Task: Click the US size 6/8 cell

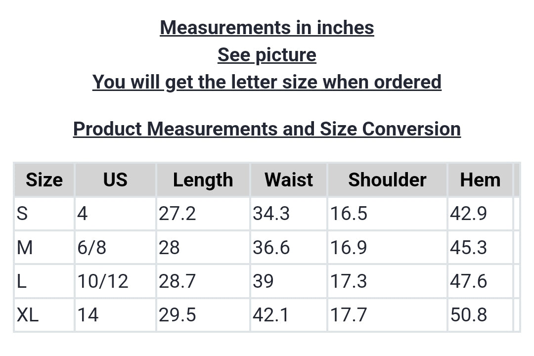Action: click(91, 247)
